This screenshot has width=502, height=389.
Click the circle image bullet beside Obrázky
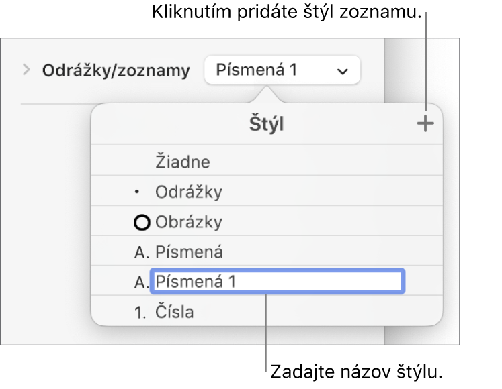pyautogui.click(x=142, y=223)
